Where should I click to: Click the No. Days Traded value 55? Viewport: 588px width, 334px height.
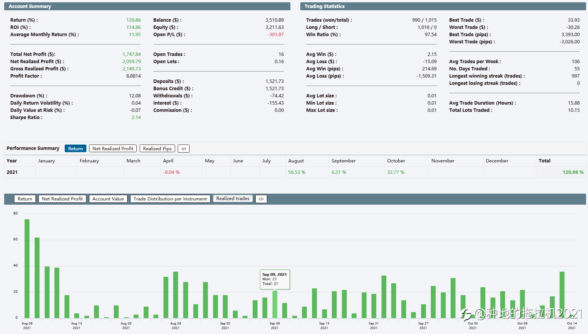(577, 69)
